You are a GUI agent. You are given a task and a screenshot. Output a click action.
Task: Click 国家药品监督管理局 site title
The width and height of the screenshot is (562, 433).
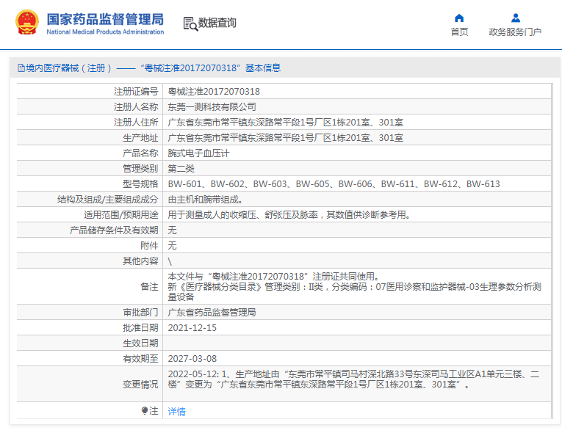coord(105,19)
